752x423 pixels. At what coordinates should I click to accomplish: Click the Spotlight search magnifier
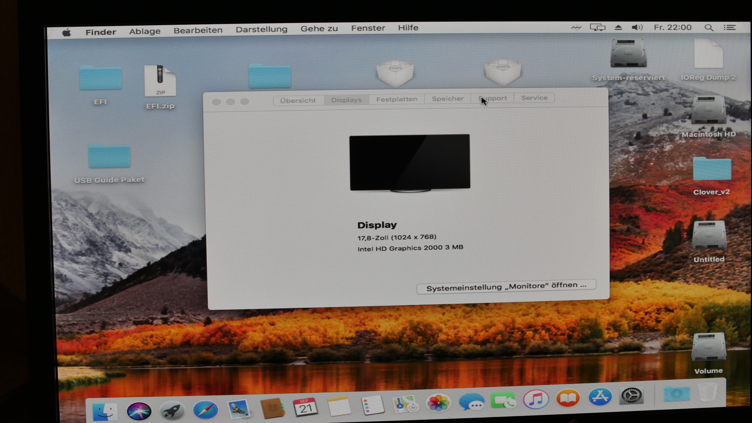point(709,27)
